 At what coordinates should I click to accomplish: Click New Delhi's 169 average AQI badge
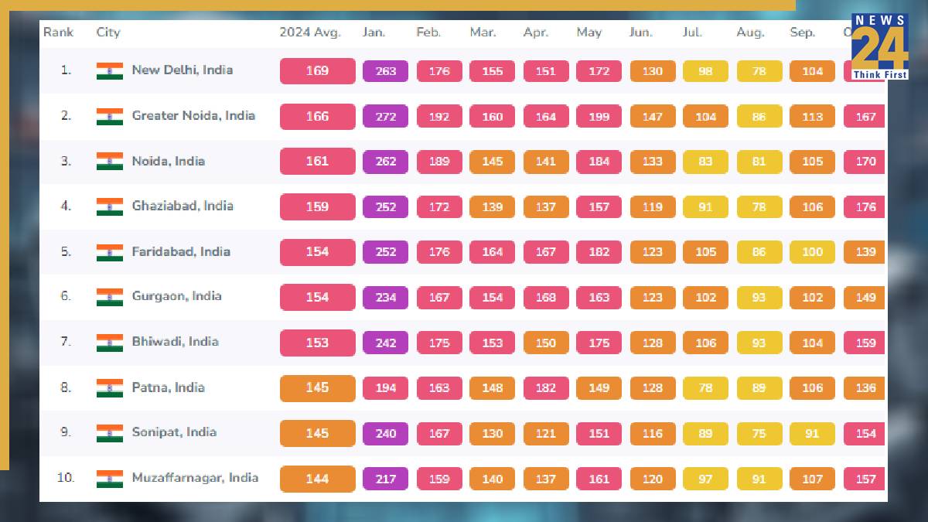tap(317, 71)
